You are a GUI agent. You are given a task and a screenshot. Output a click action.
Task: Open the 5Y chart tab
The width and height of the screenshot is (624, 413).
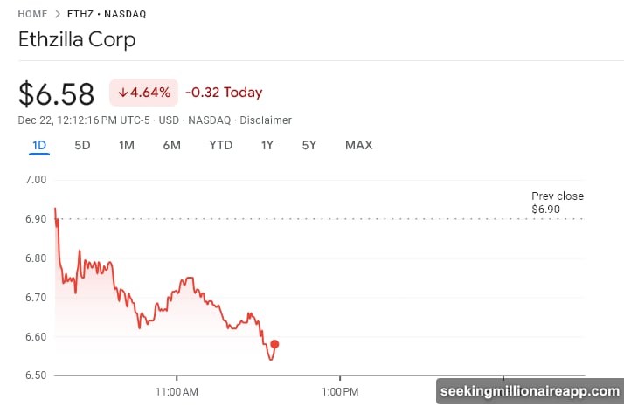(309, 145)
